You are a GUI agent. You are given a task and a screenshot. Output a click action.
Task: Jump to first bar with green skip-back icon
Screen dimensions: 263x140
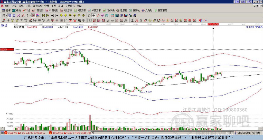43,16
